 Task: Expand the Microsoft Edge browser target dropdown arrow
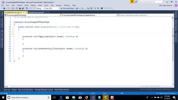75,9
